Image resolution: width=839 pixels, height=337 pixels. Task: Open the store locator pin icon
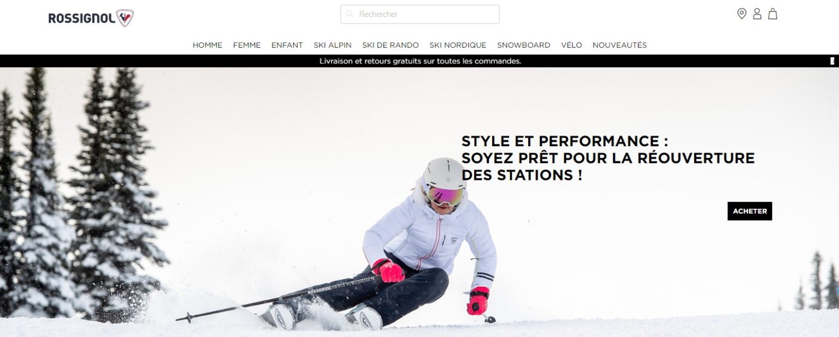(742, 14)
